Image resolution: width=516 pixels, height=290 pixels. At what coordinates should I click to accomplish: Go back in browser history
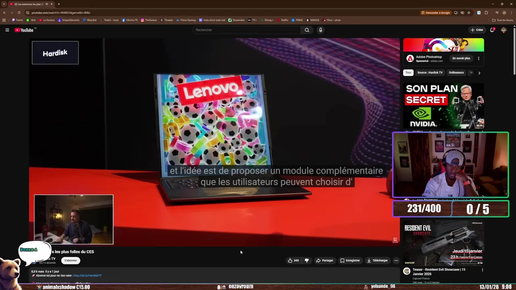coord(4,12)
